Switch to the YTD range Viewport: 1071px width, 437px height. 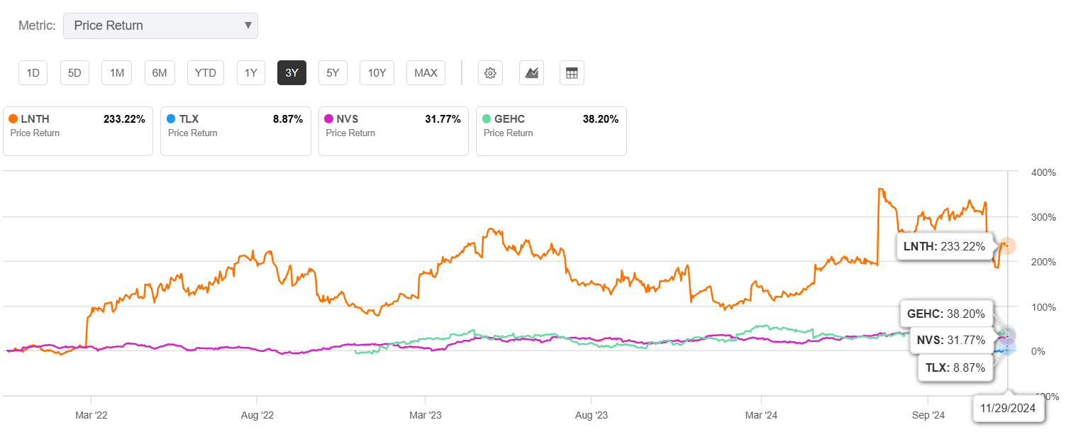(206, 72)
